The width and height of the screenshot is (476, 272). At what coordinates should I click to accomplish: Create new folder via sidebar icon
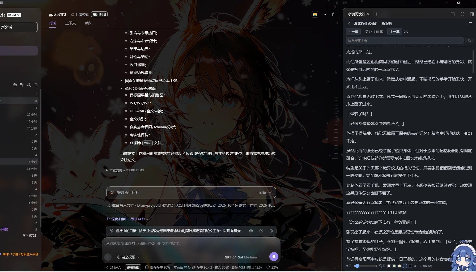coord(36,85)
